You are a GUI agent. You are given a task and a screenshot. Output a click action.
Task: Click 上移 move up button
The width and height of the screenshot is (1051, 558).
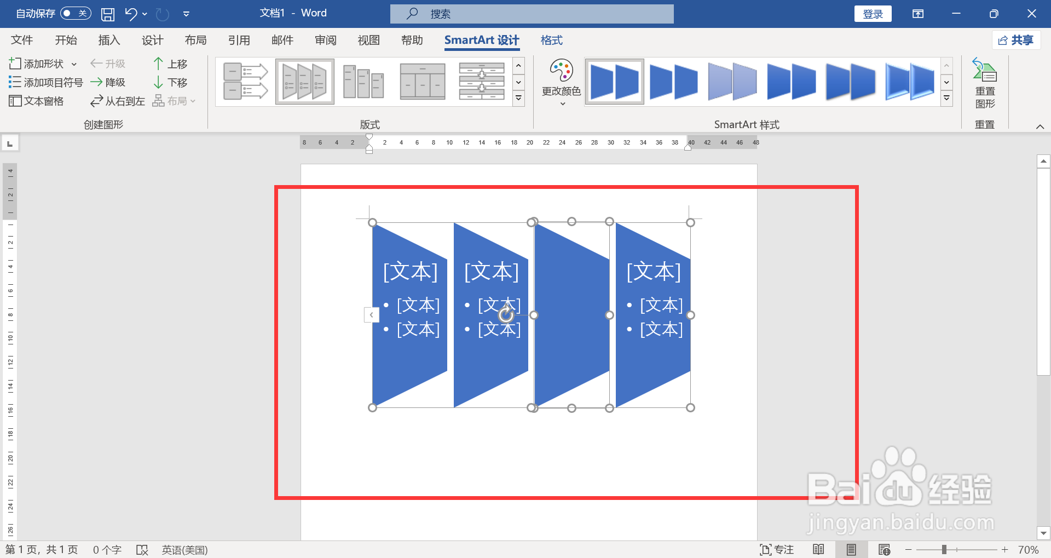(x=170, y=64)
